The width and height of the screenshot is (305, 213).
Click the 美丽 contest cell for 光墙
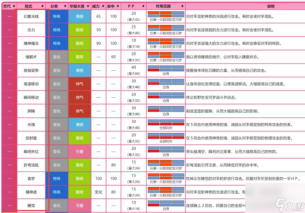click(x=80, y=124)
